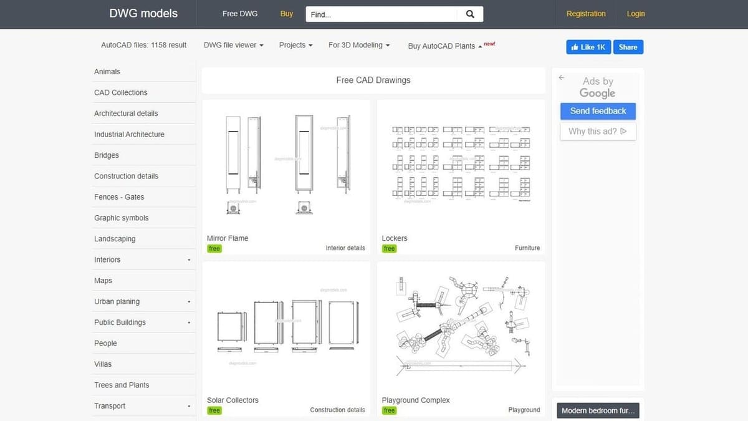Click the free badge under Lockers
Screen dimensions: 748x421
(x=389, y=248)
